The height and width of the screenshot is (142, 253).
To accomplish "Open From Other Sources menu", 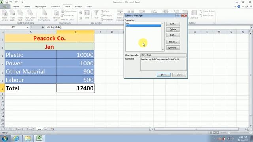I will pos(30,15).
